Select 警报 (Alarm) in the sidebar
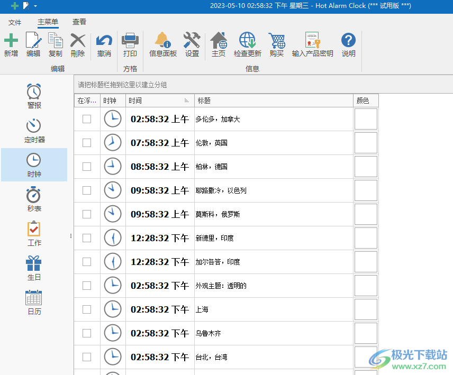Screen dimensions: 453x375 (34, 96)
